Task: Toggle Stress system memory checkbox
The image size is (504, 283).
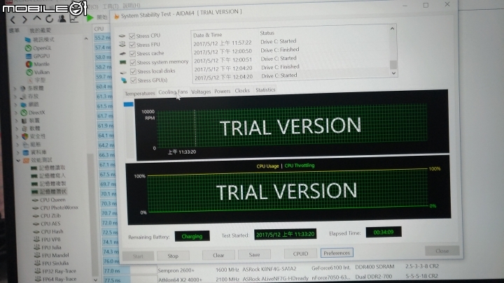Action: [x=133, y=63]
